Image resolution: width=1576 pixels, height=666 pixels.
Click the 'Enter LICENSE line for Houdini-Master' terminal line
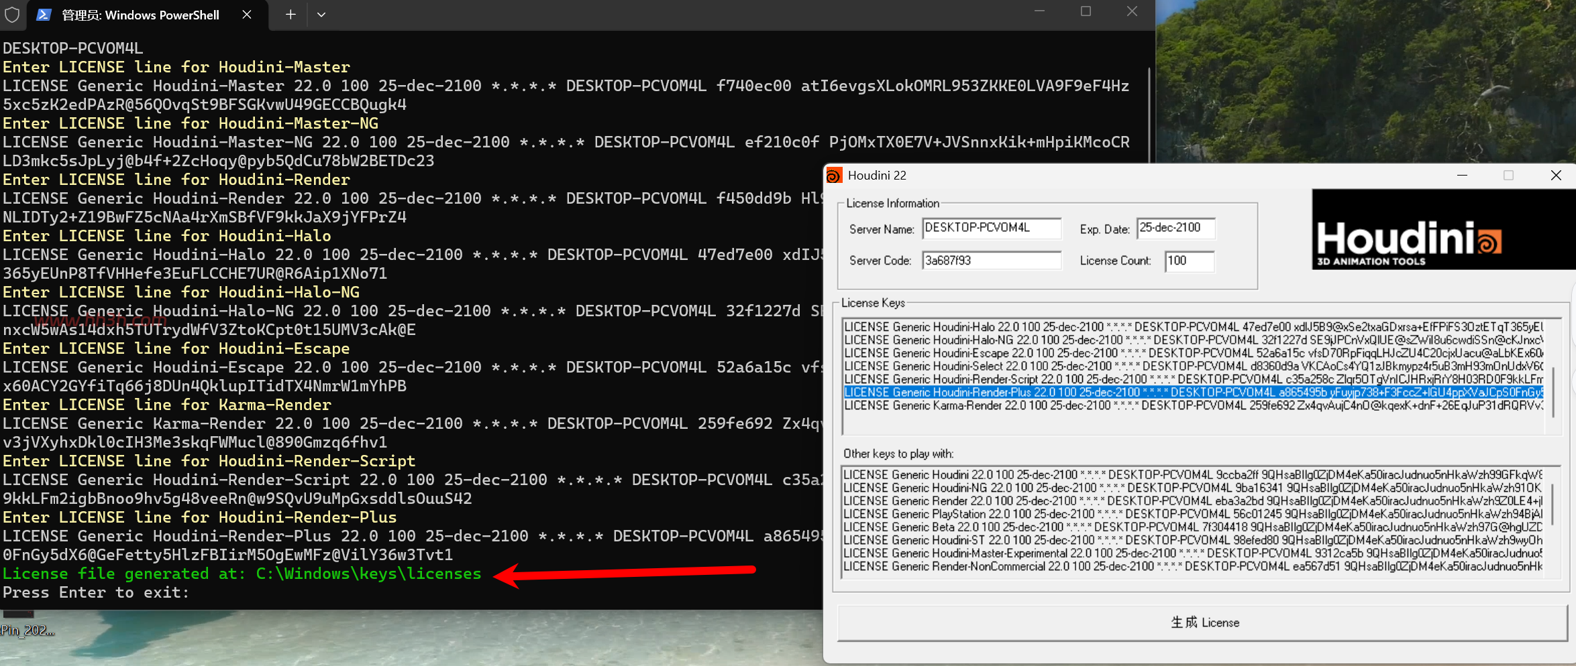tap(176, 67)
